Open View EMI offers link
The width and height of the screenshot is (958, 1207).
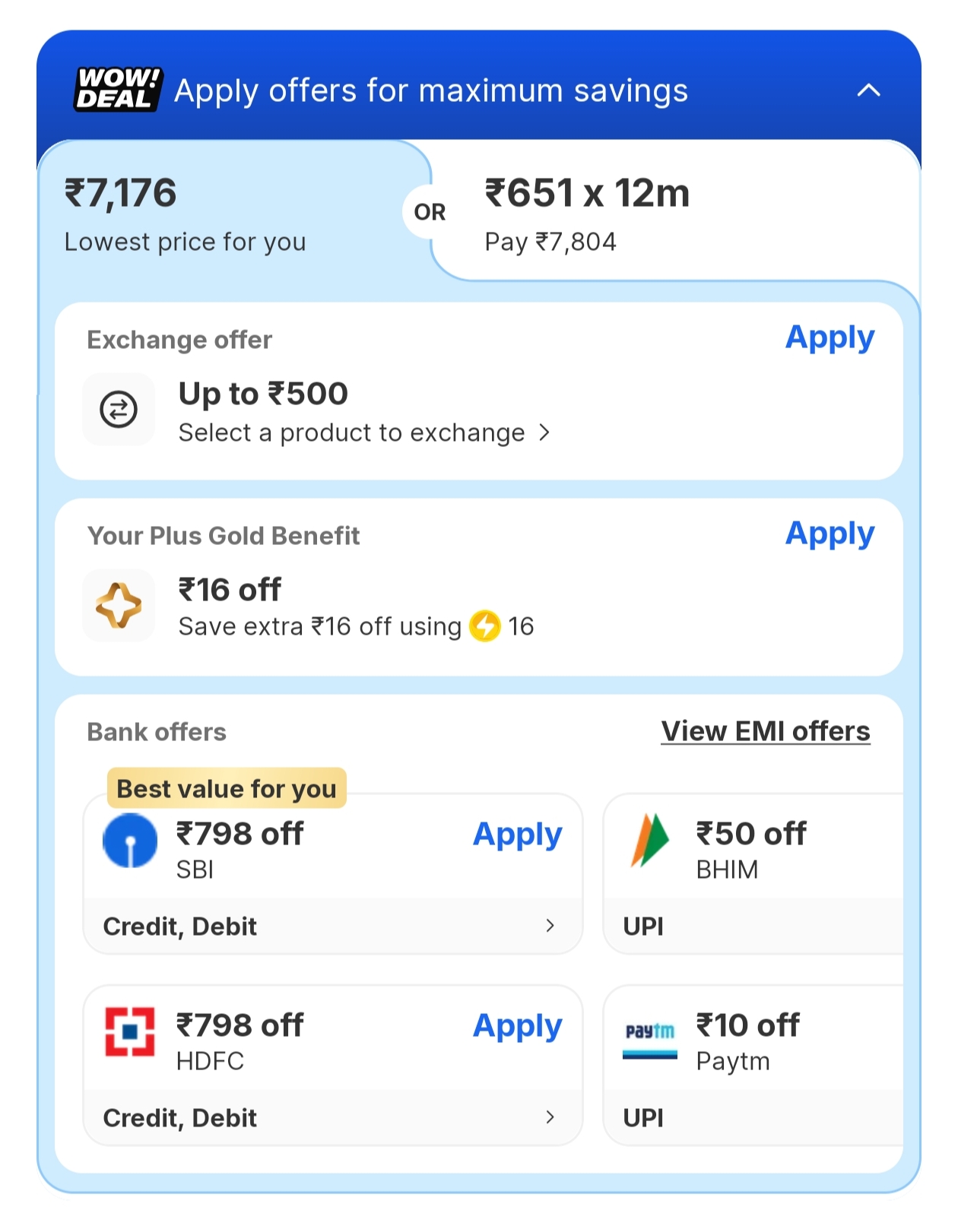coord(765,731)
